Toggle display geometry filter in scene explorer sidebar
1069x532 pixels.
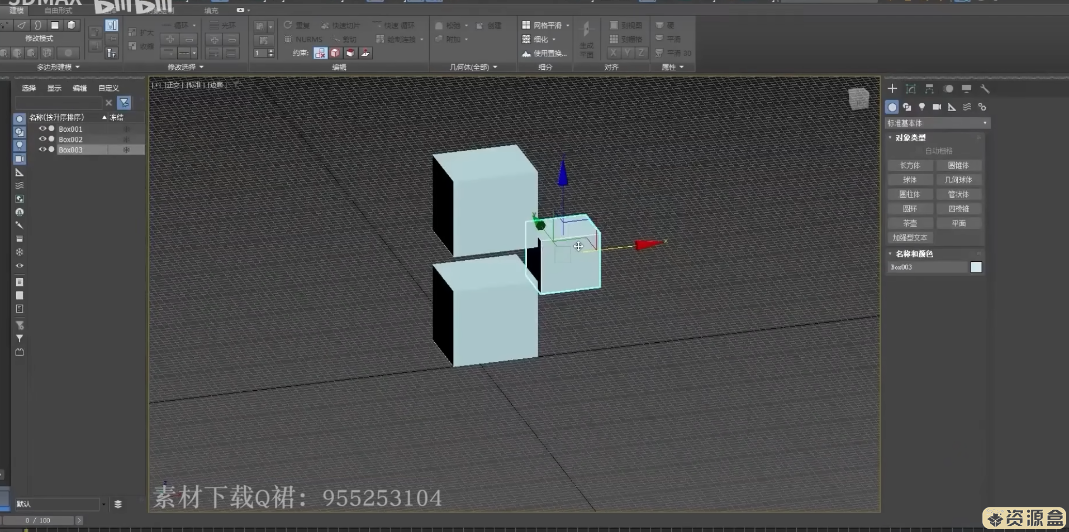(x=19, y=119)
